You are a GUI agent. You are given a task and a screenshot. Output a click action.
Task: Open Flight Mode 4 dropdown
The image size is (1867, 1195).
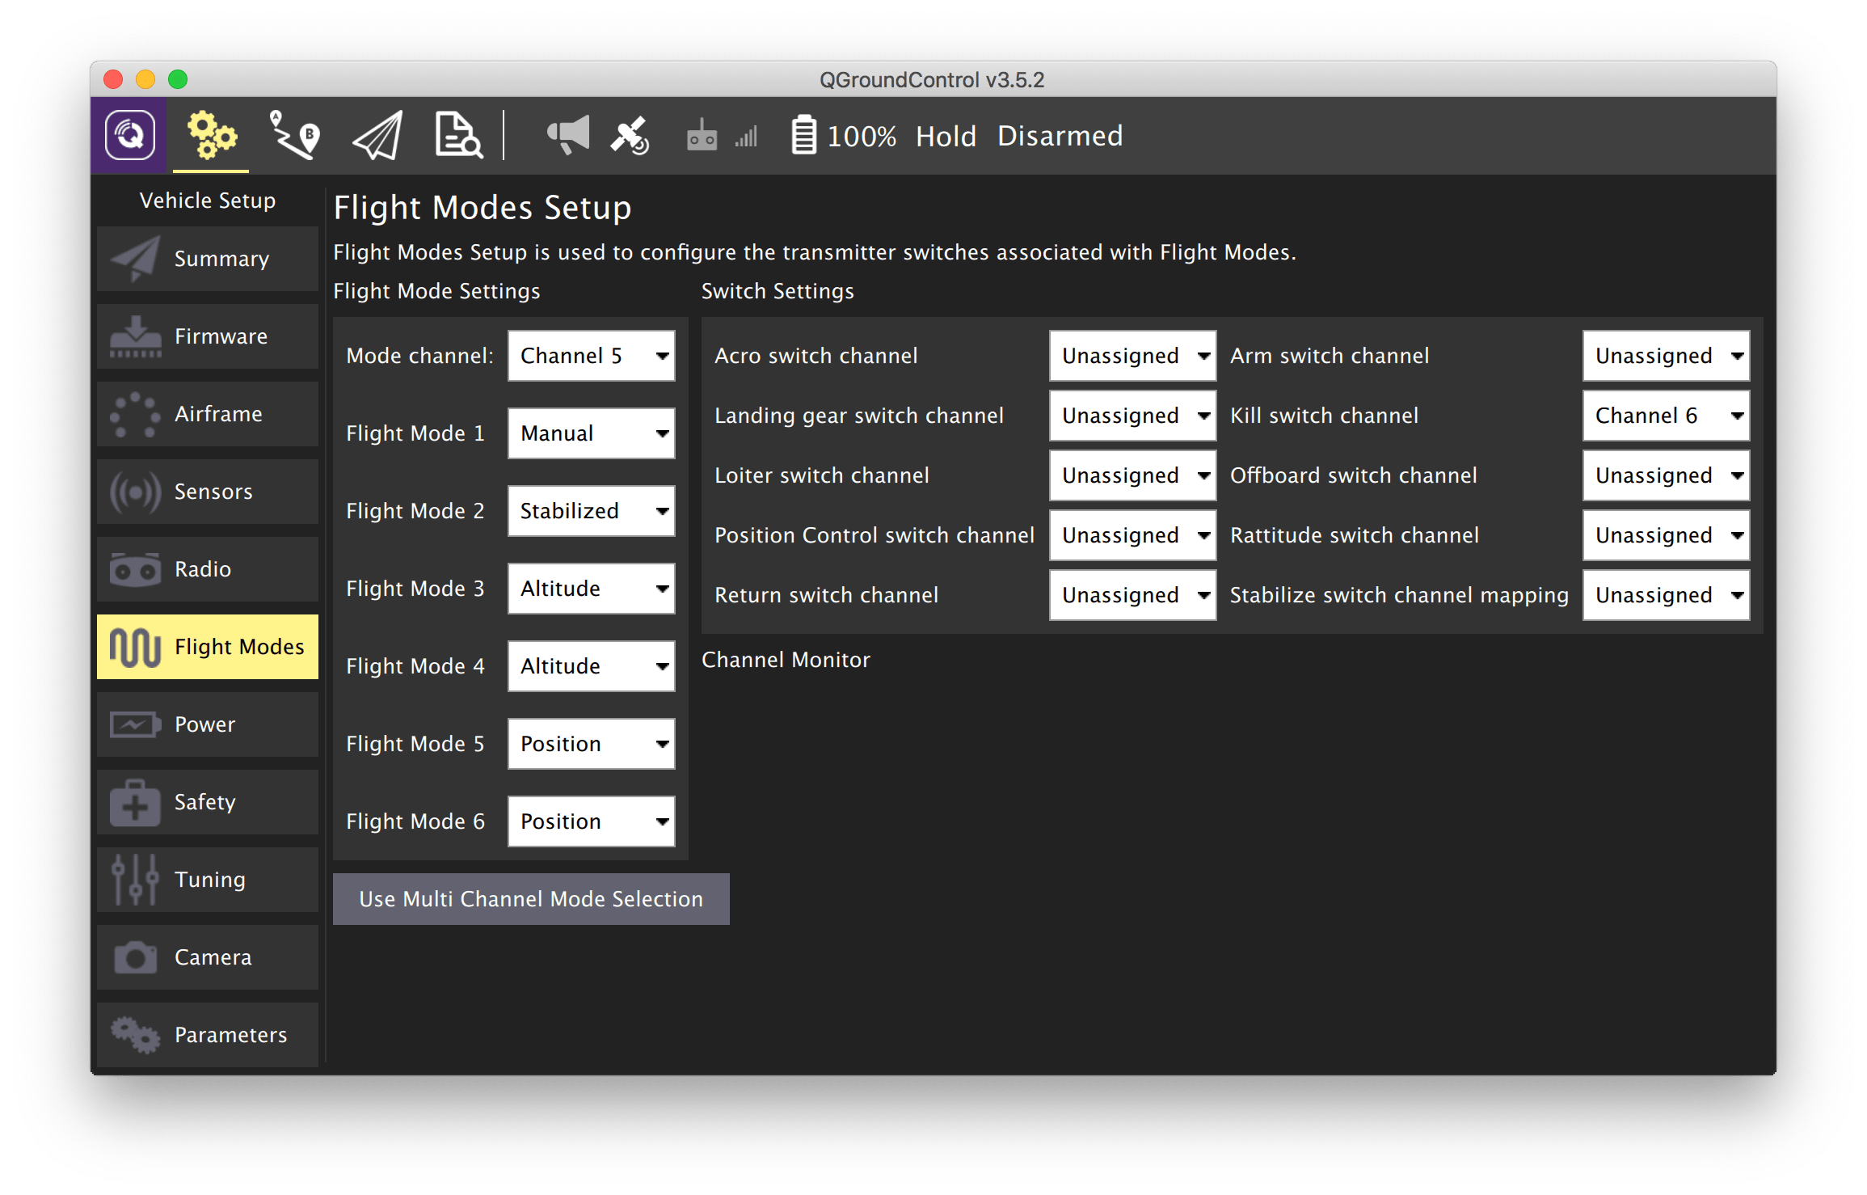point(592,666)
